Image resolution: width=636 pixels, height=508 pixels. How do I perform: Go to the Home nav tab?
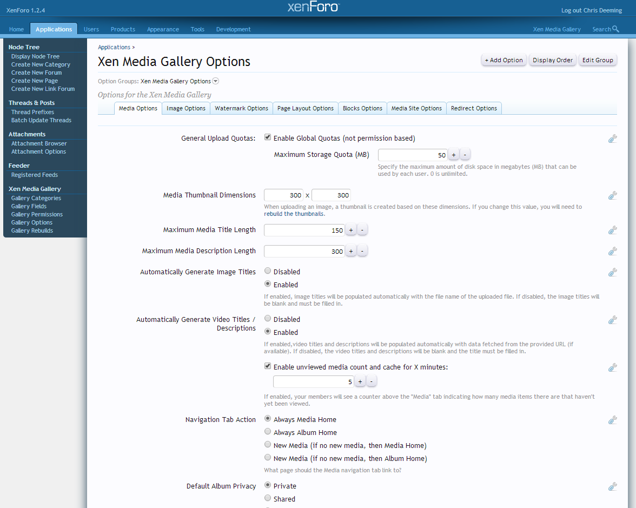pyautogui.click(x=16, y=29)
